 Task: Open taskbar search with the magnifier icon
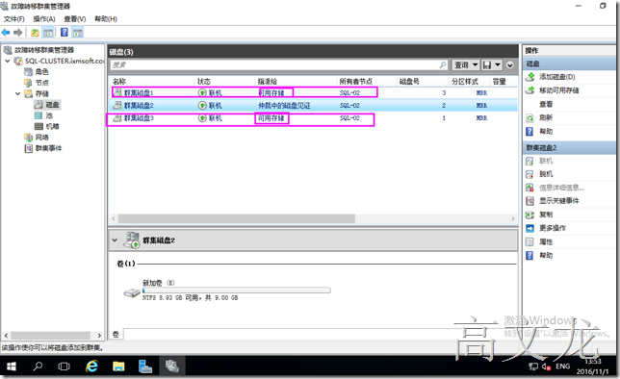[x=38, y=366]
